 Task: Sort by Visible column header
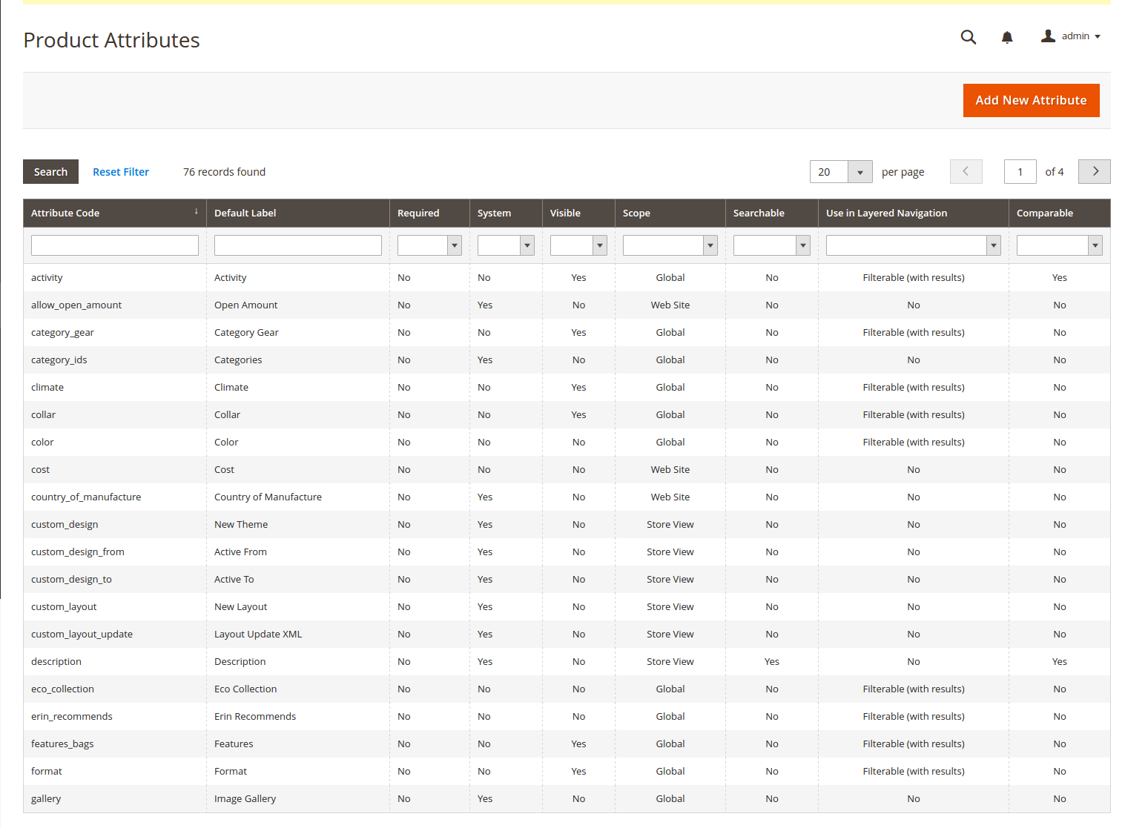578,213
